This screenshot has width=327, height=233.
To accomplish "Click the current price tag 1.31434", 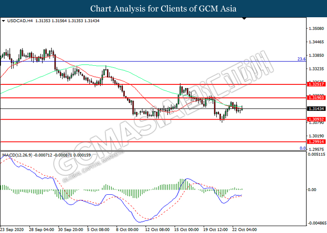I will click(x=316, y=109).
